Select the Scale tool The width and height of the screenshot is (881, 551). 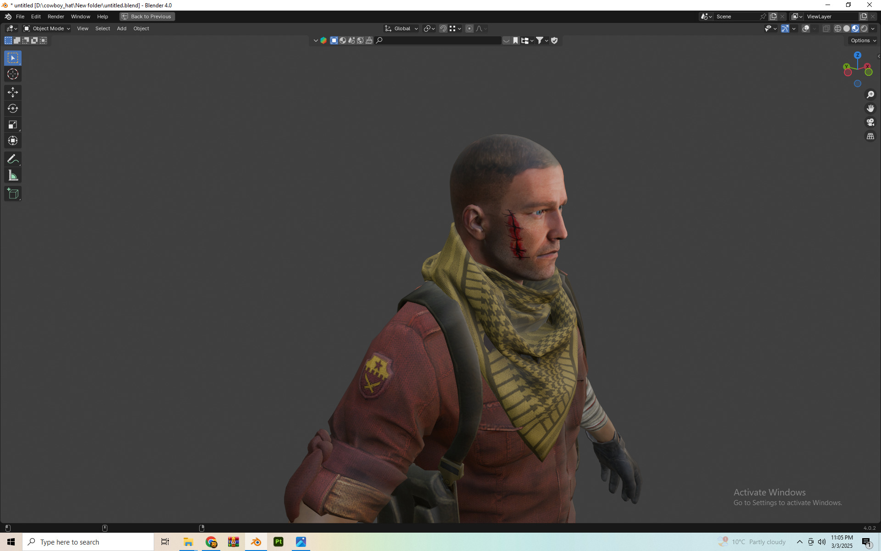13,124
